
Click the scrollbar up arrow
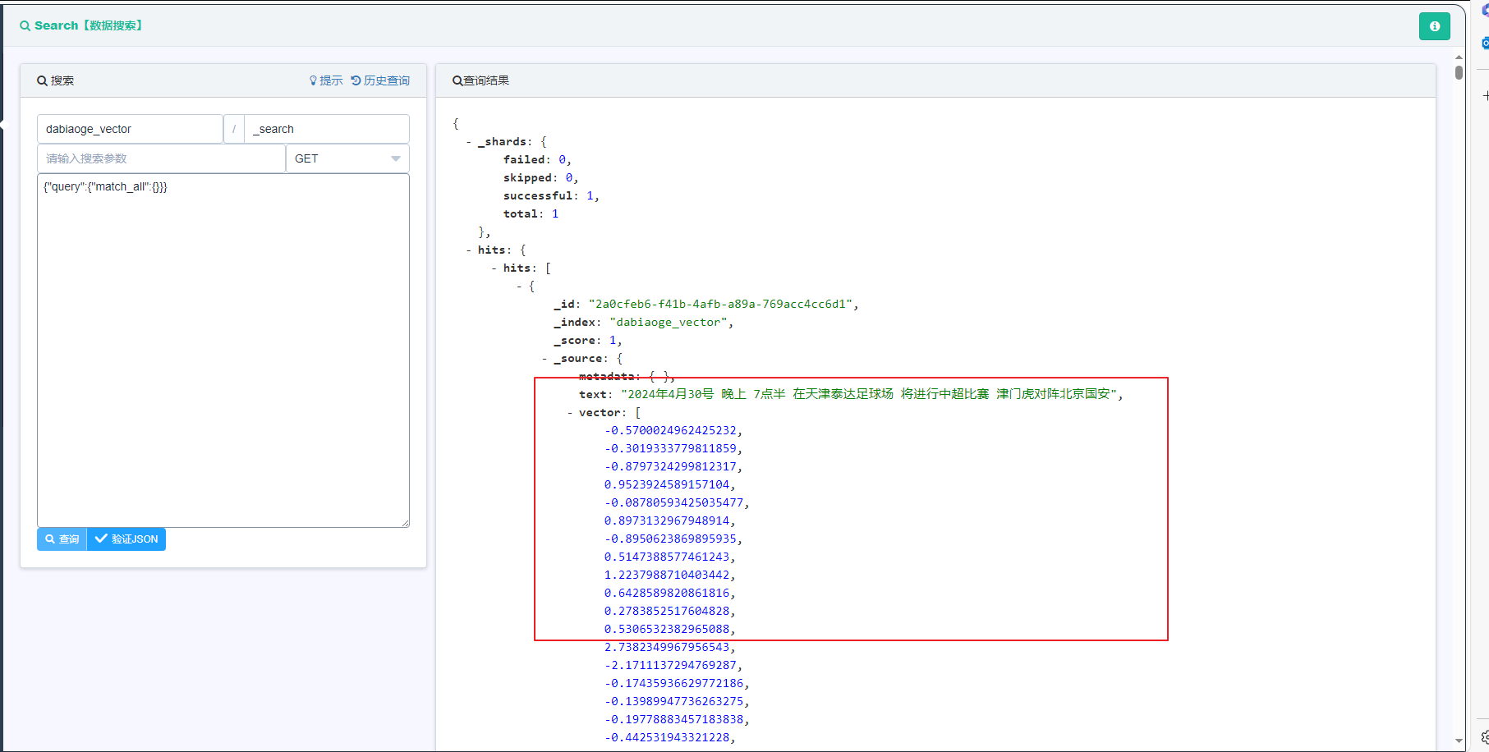[x=1459, y=57]
